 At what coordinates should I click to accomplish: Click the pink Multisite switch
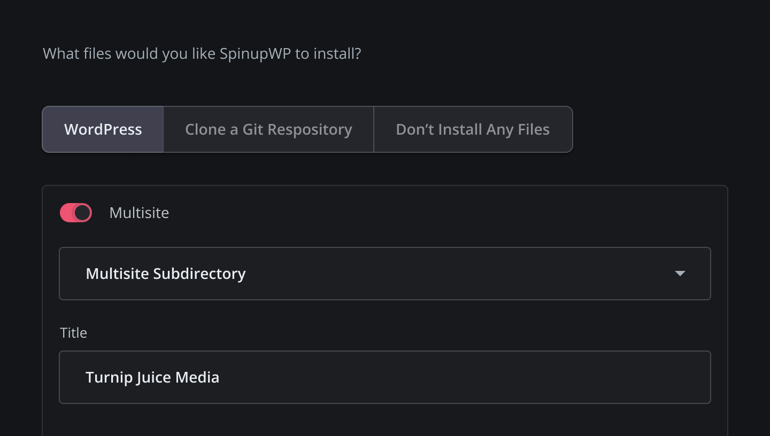click(x=75, y=213)
